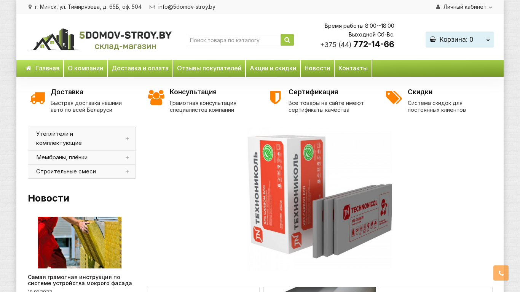The image size is (520, 292).
Task: Click the 5domov-stroy.by logo
Action: pyautogui.click(x=100, y=39)
